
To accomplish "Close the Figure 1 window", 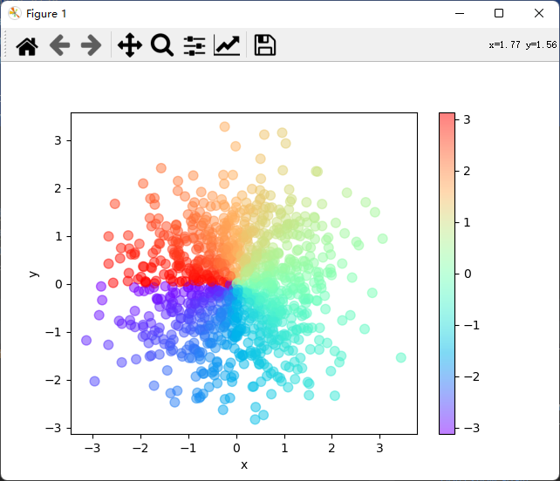I will pyautogui.click(x=539, y=14).
